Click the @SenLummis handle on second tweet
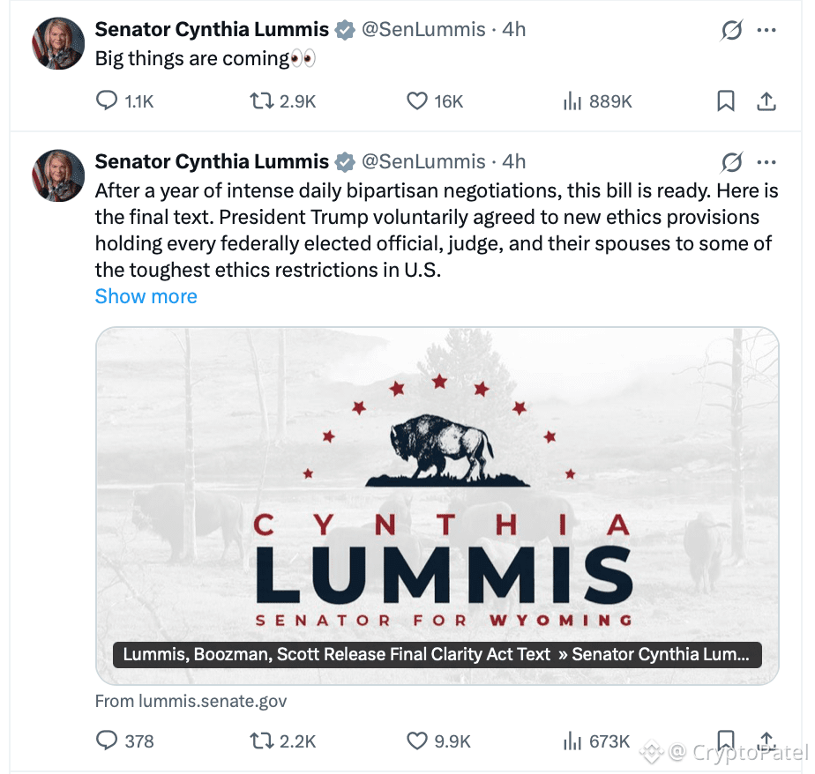This screenshot has height=774, width=815. click(423, 162)
